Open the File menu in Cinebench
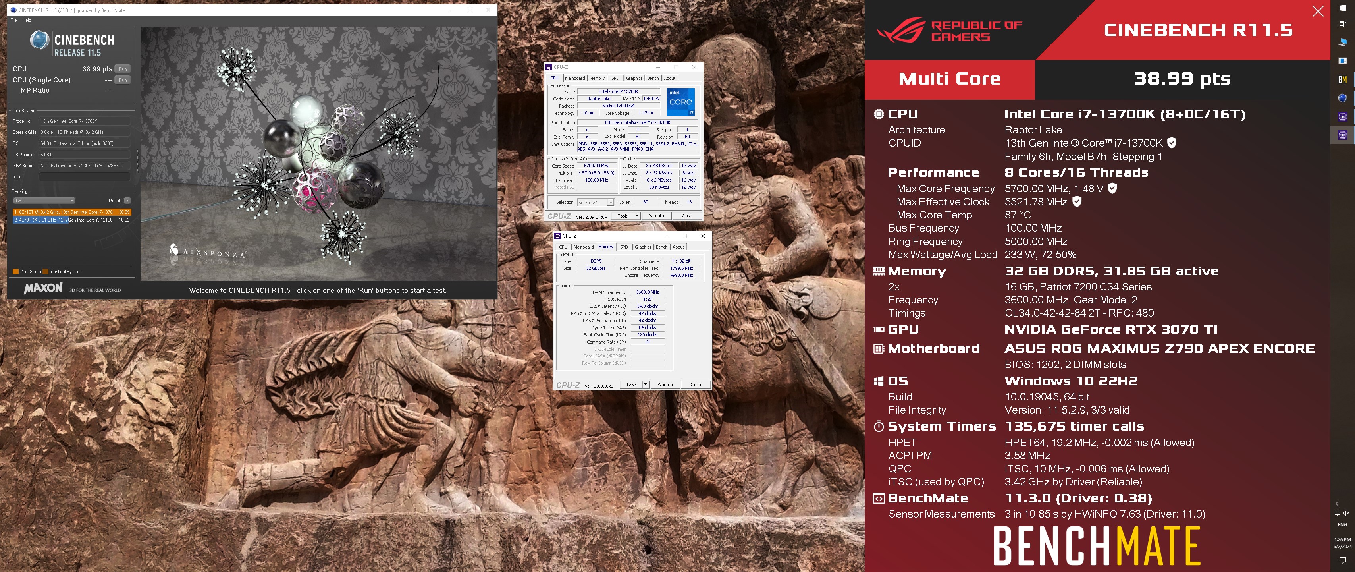The height and width of the screenshot is (572, 1355). (13, 20)
